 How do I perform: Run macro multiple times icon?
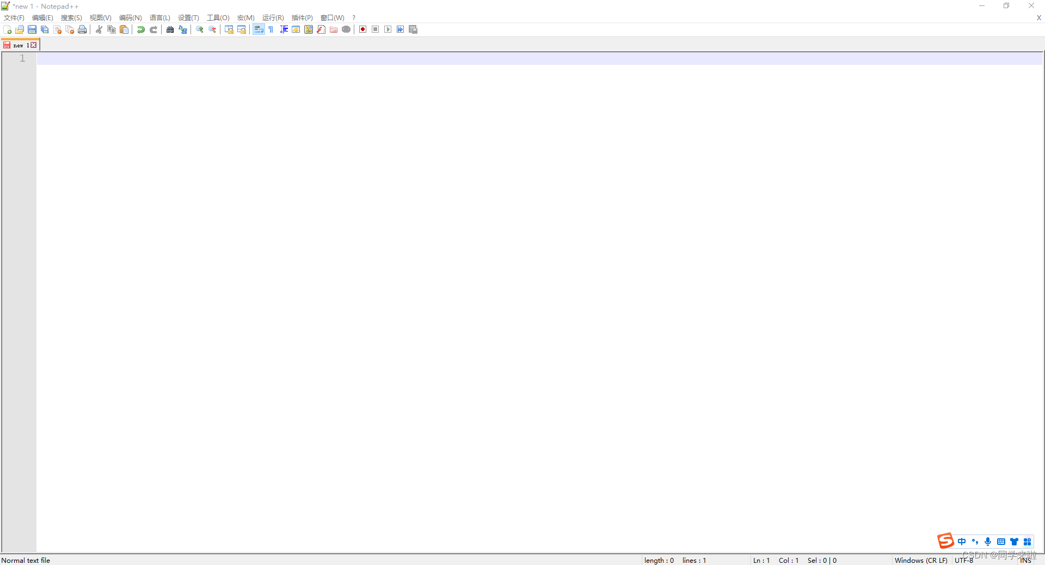[x=401, y=29]
